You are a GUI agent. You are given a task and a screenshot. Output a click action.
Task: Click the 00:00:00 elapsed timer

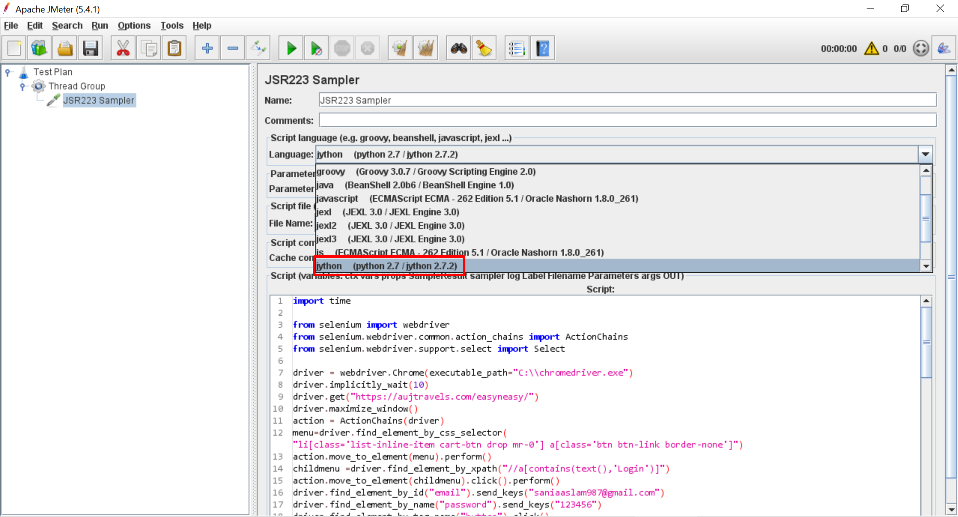839,48
